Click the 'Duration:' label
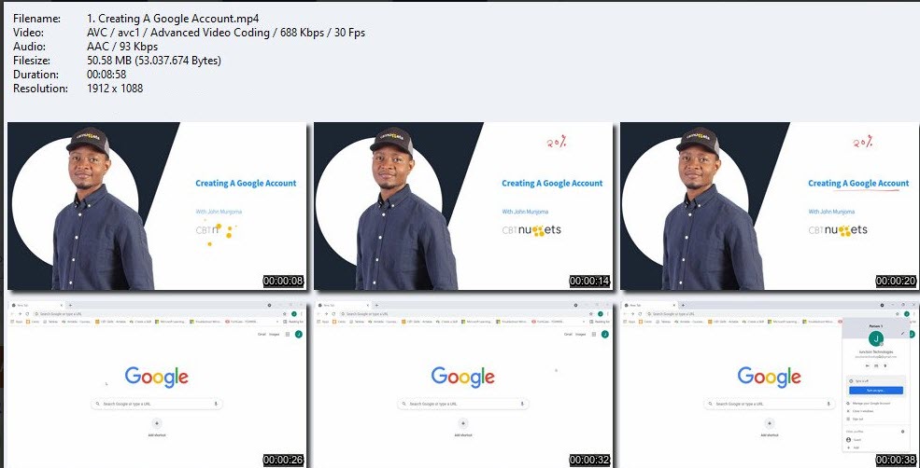Screen dimensions: 920x468 point(35,75)
